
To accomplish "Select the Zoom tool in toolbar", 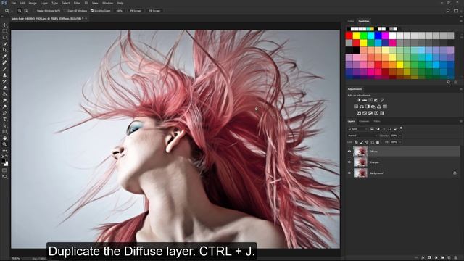I will pos(4,144).
